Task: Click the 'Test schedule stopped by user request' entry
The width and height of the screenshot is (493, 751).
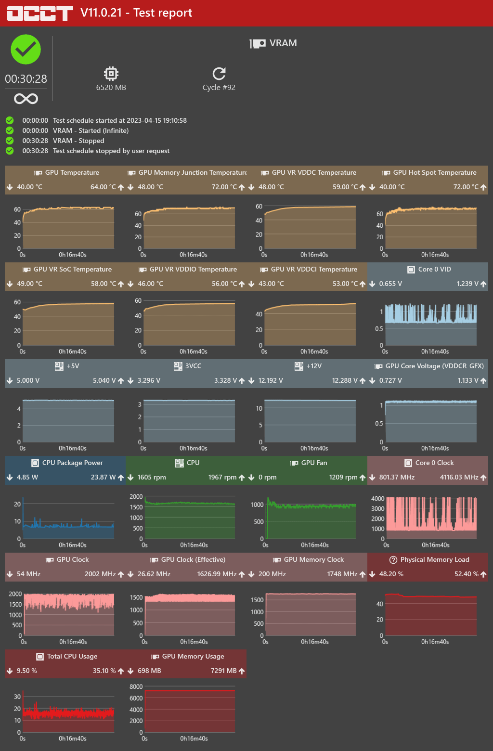Action: tap(111, 151)
